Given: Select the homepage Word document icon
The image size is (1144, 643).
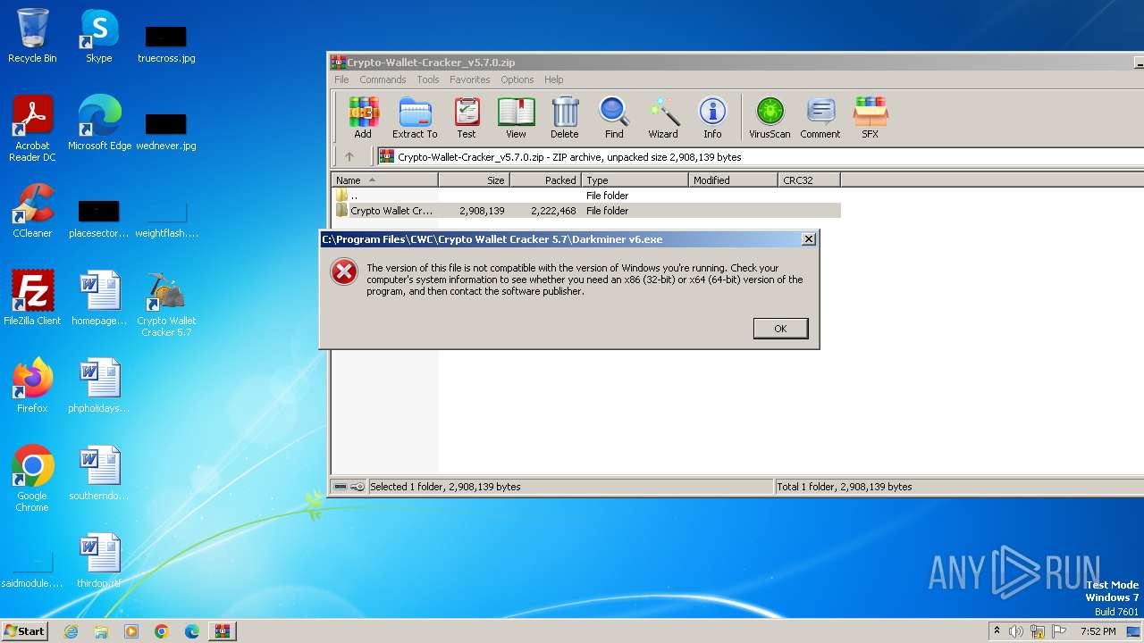Looking at the screenshot, I should click(x=99, y=298).
